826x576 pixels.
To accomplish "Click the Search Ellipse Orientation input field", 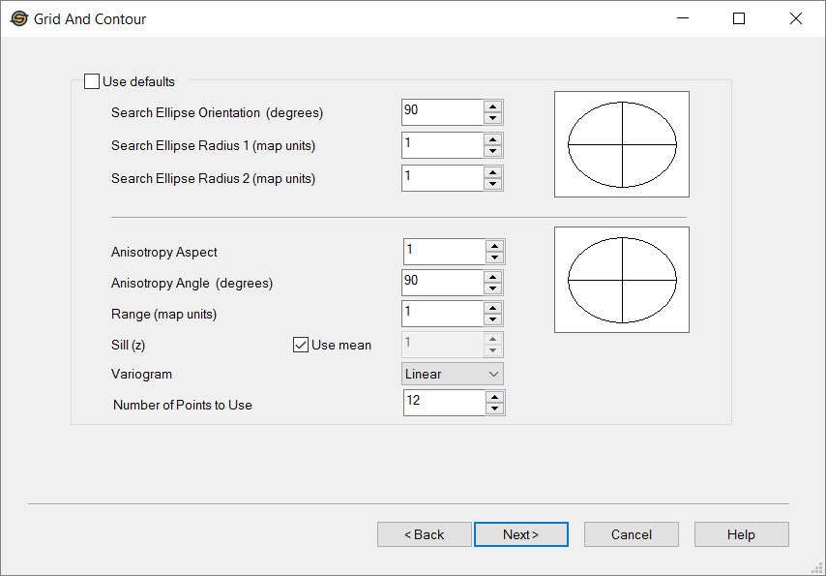I will point(441,112).
